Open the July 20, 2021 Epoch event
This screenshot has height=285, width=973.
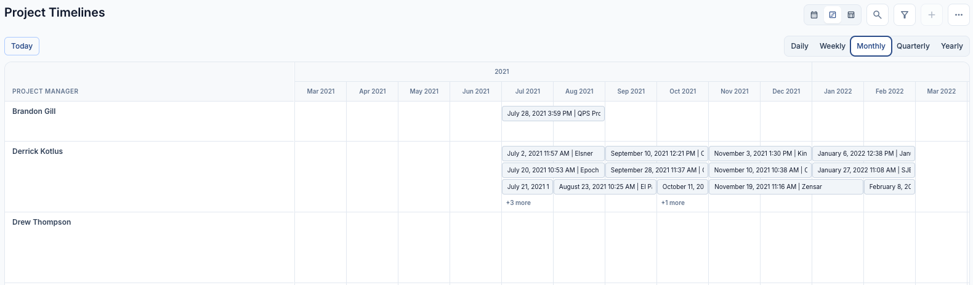tap(553, 170)
